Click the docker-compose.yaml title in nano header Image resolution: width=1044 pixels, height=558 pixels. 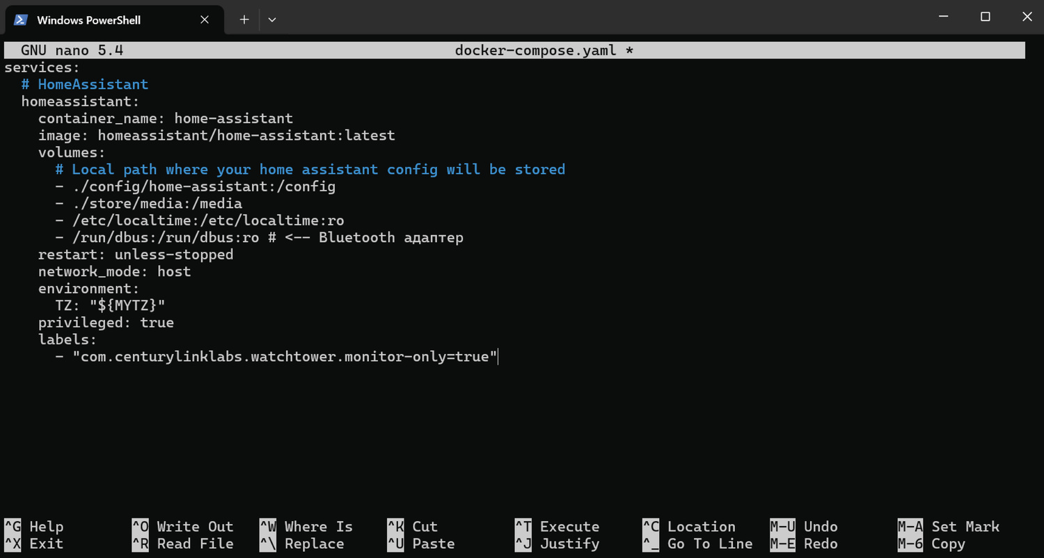tap(535, 50)
